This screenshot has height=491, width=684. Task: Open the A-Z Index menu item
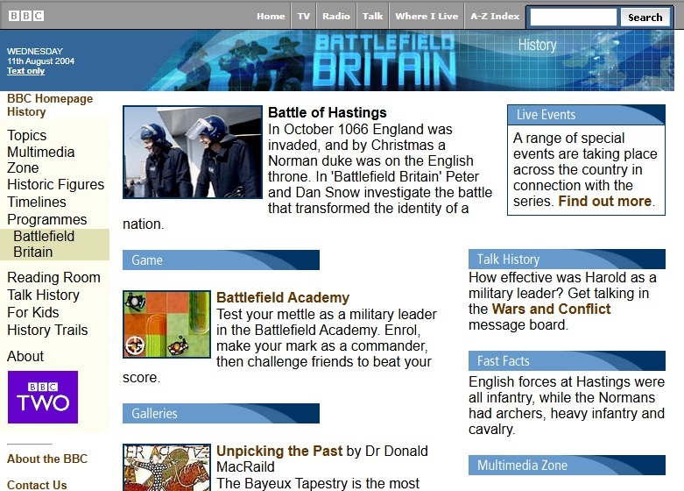pyautogui.click(x=495, y=16)
